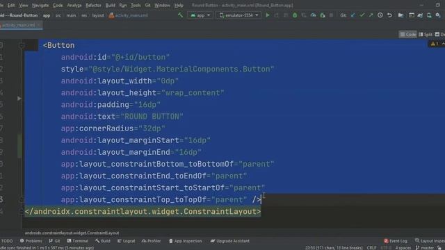Click the Attach Debugger to Android Process icon
This screenshot has height=250, width=445.
(323, 15)
